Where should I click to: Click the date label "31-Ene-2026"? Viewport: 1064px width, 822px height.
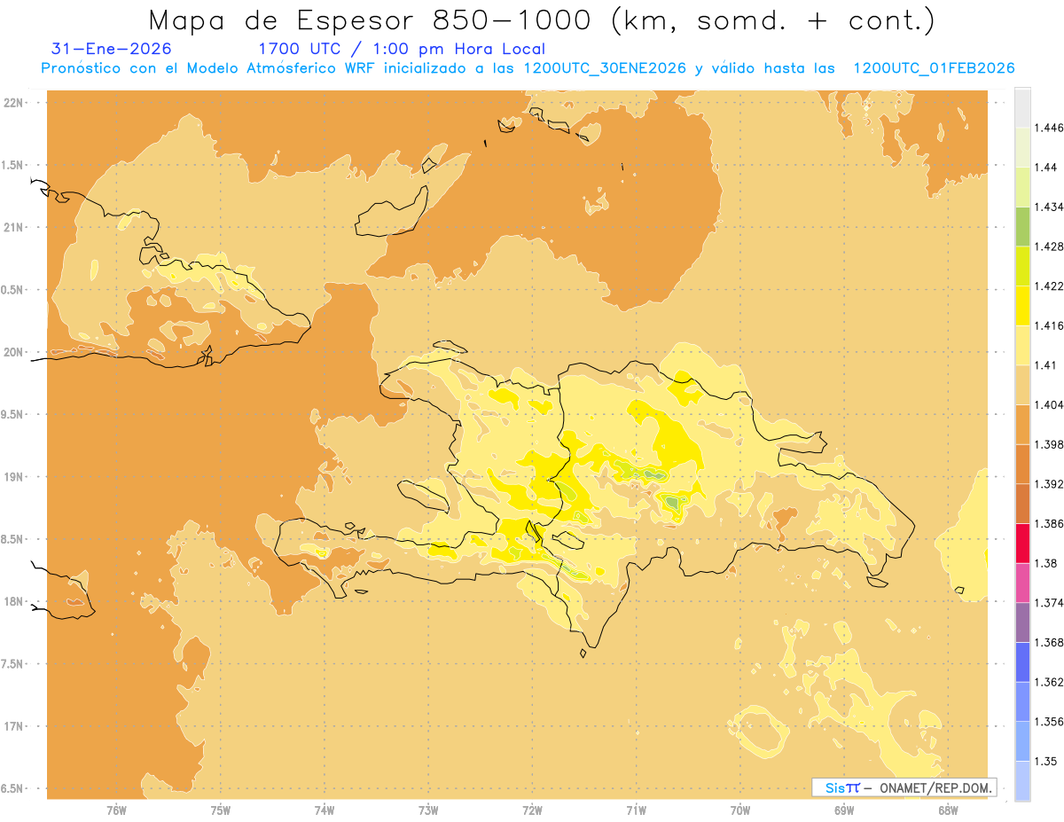(x=112, y=49)
